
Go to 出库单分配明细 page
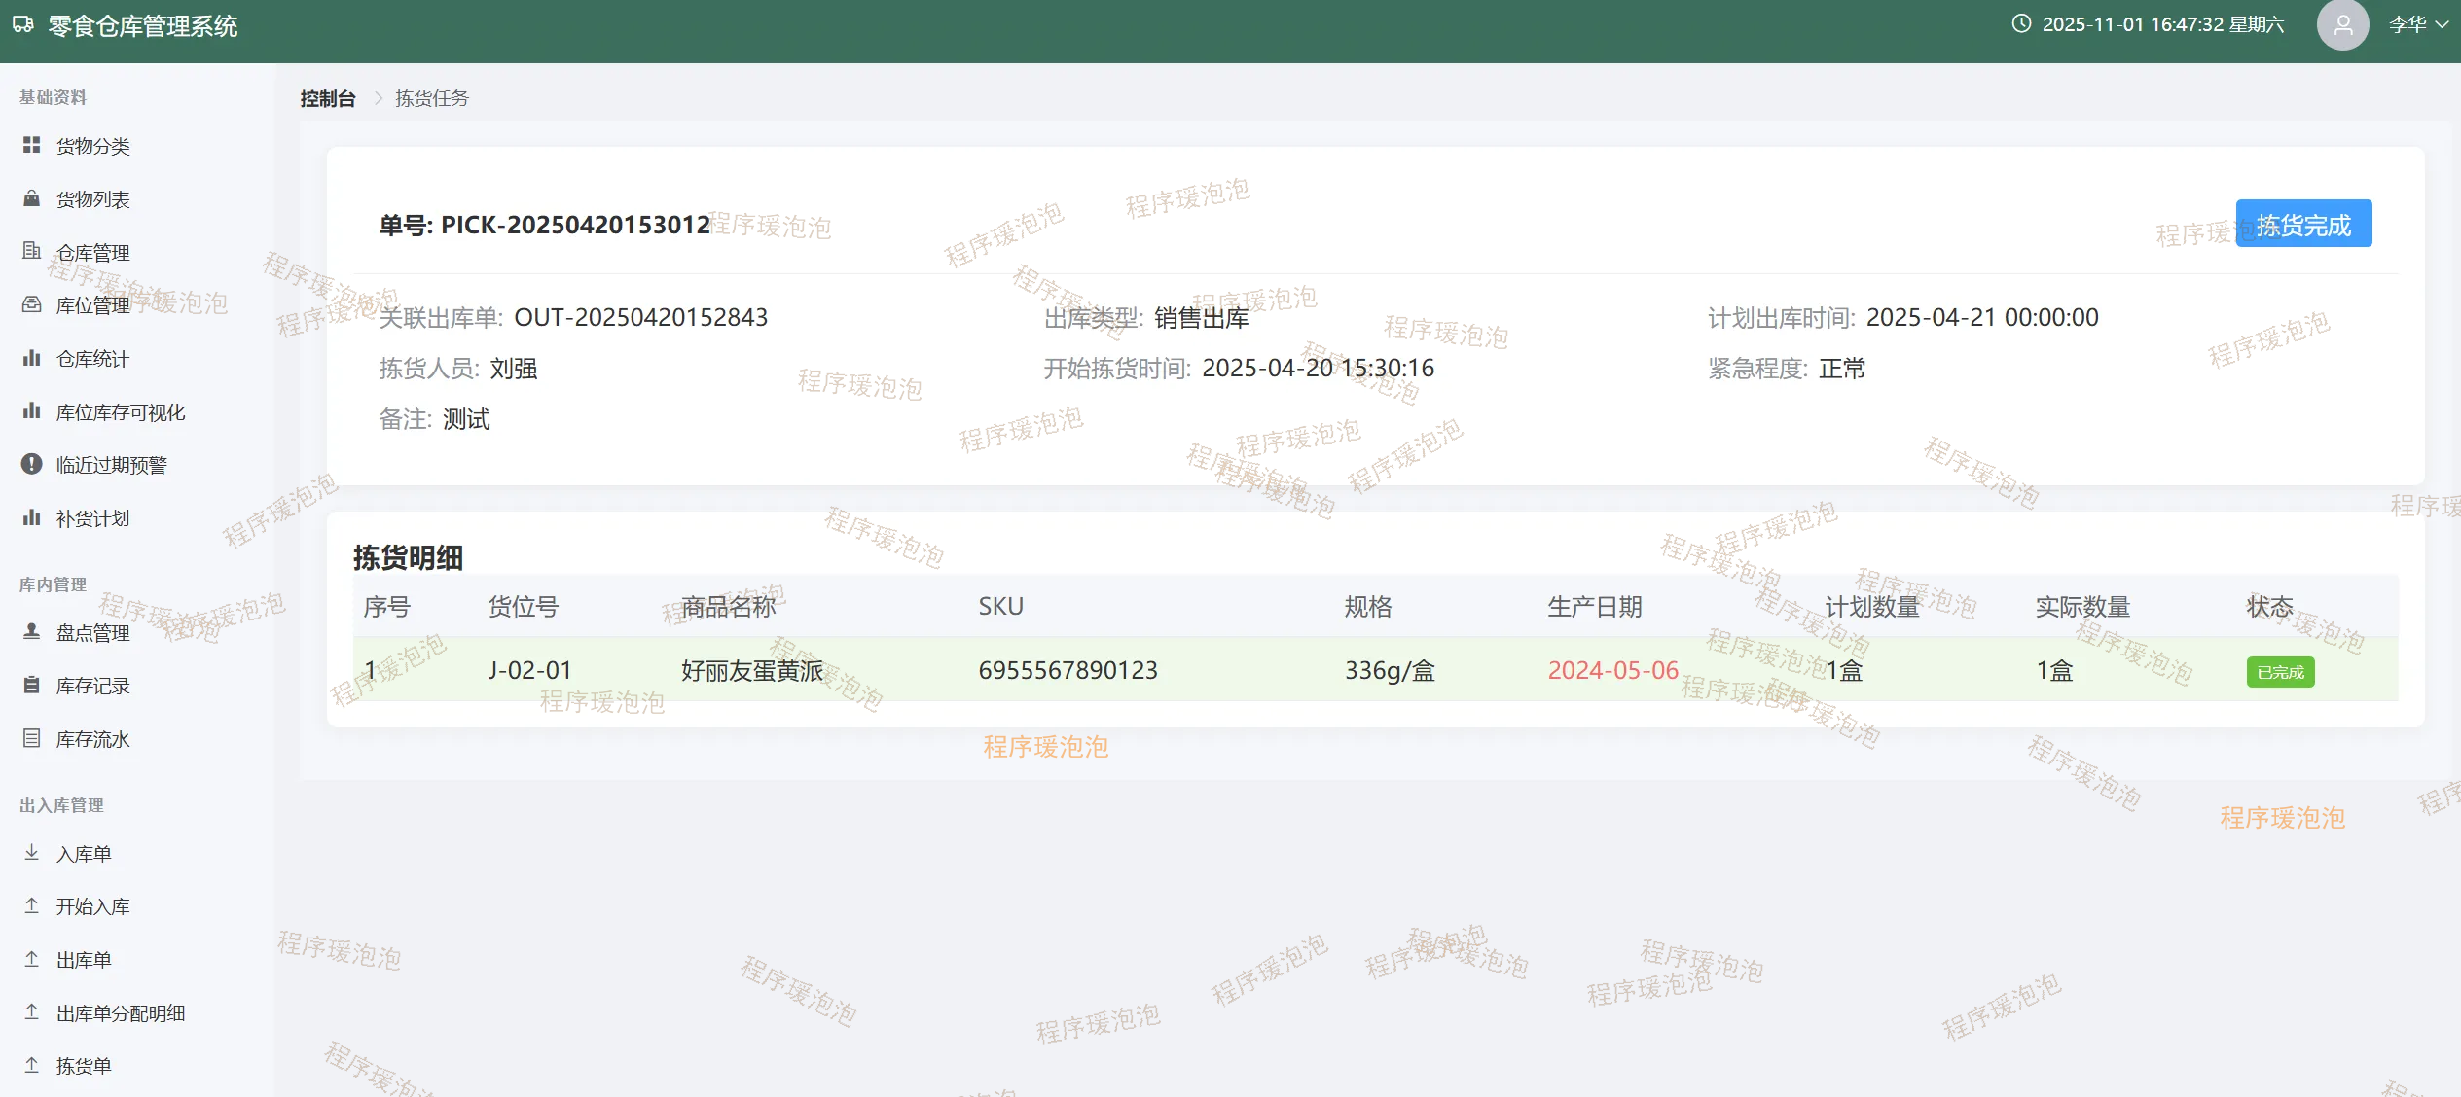[x=121, y=1013]
